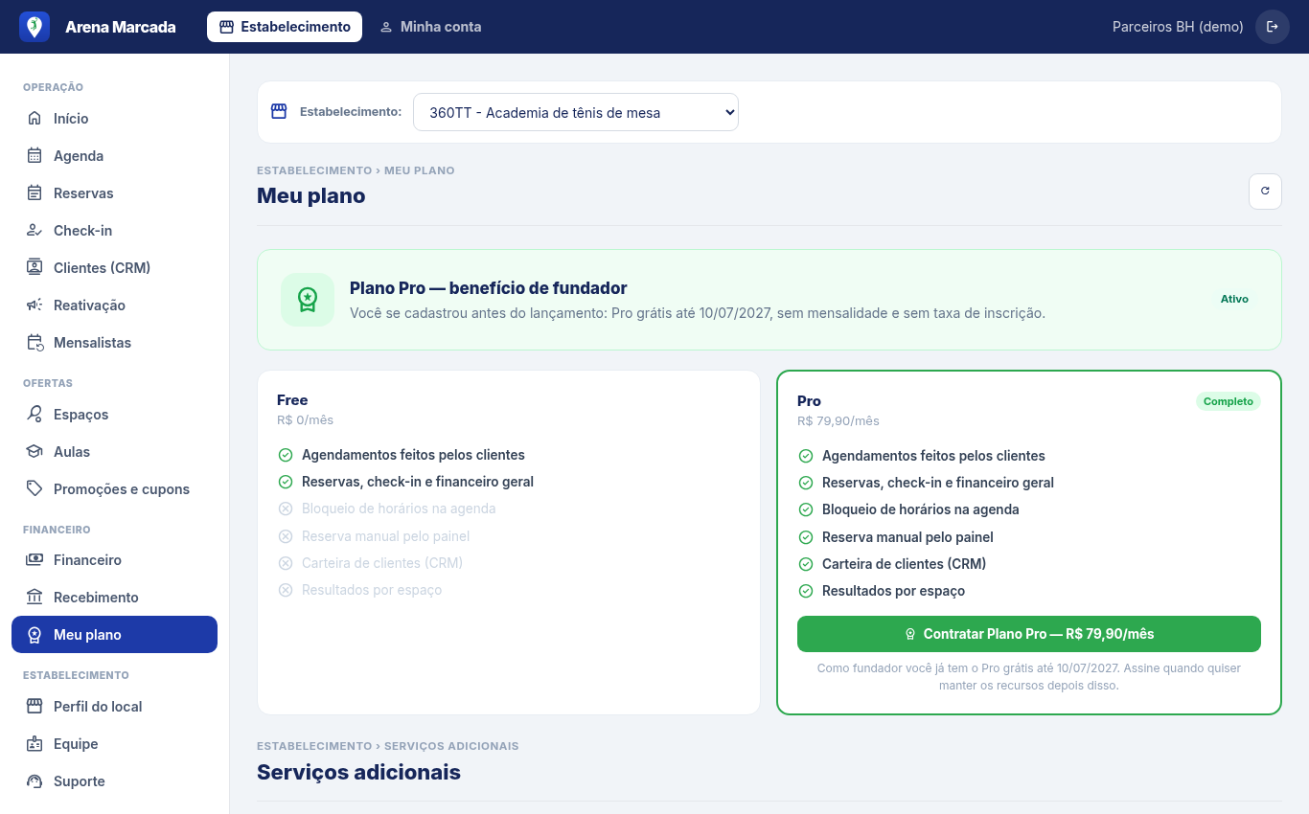Click the Equipe ID badge icon
The height and width of the screenshot is (814, 1309).
click(34, 744)
